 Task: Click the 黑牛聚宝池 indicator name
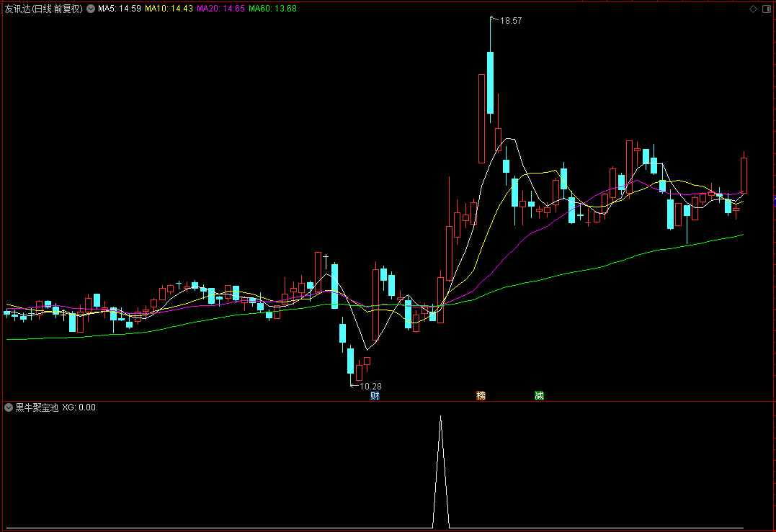(x=37, y=407)
